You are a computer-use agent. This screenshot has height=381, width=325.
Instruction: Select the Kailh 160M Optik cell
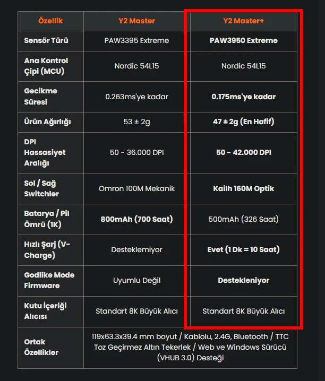pos(244,188)
